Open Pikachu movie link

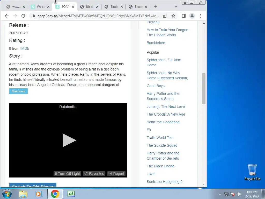pyautogui.click(x=153, y=22)
